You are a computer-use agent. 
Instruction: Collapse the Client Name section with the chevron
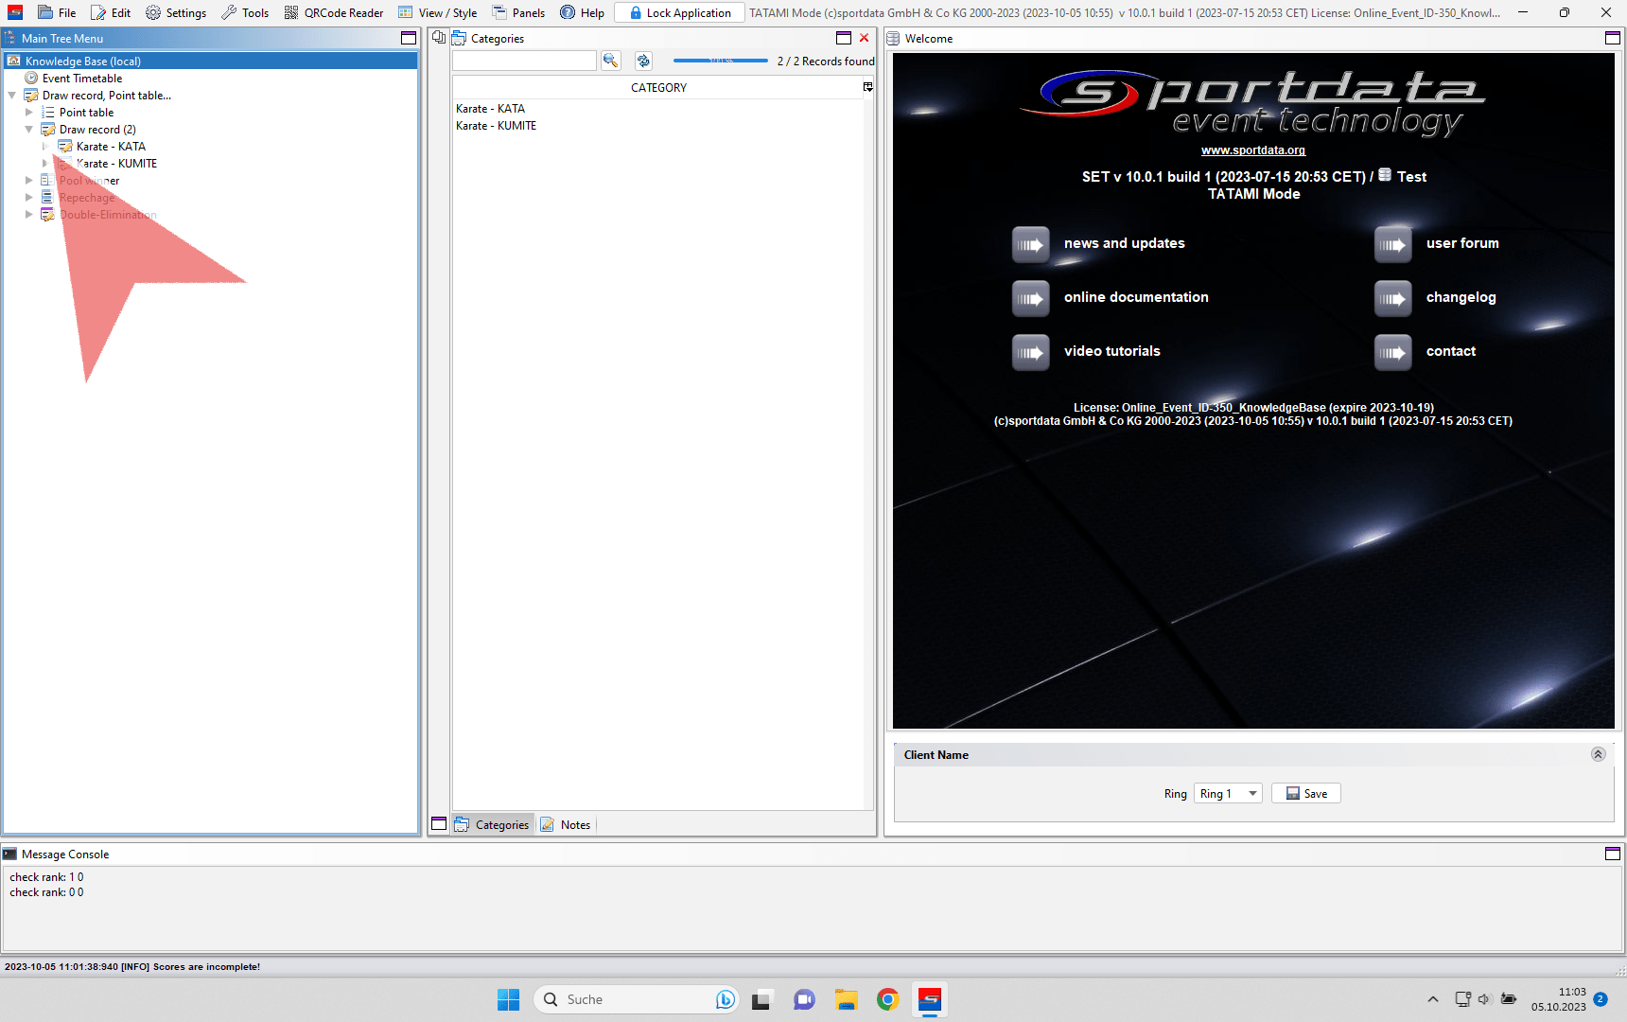pos(1598,754)
